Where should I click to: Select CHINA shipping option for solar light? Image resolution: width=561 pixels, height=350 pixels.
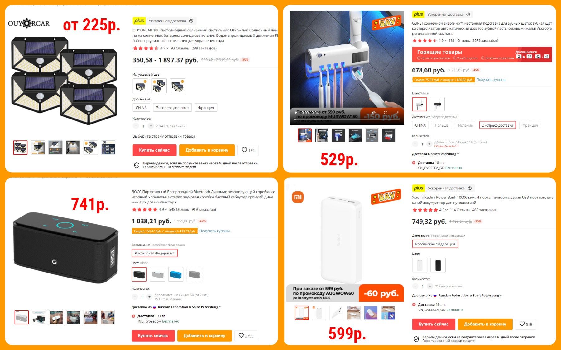tap(141, 108)
